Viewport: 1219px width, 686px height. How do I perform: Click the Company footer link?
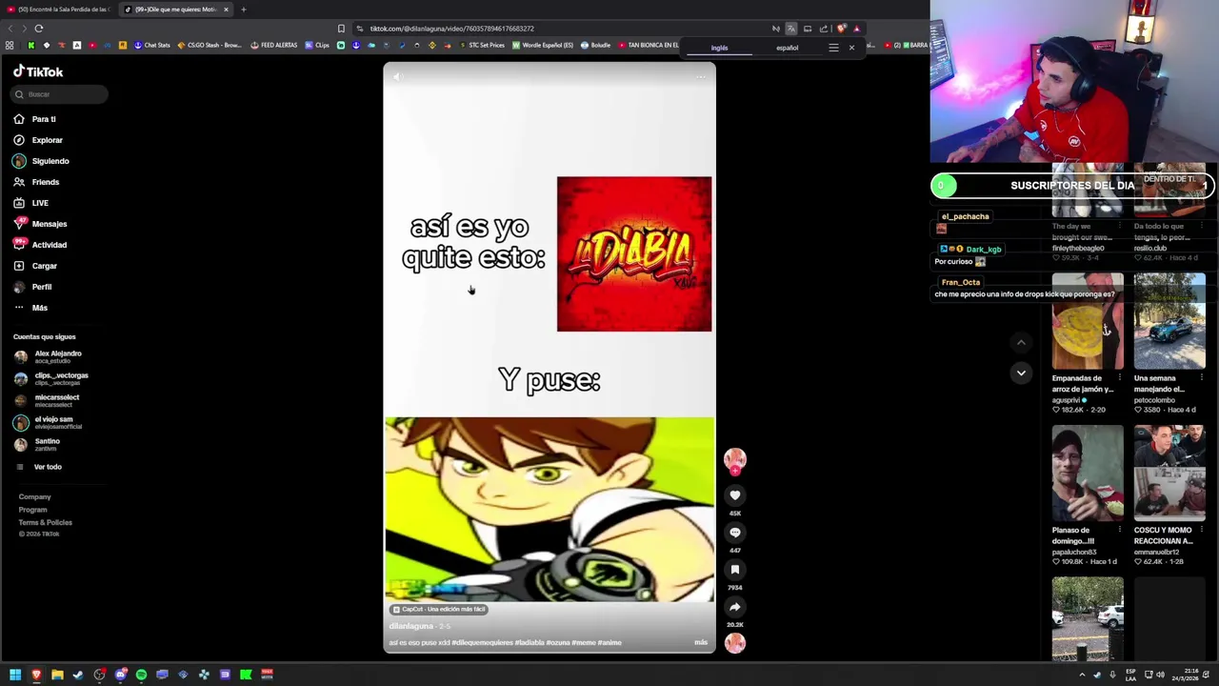tap(34, 496)
